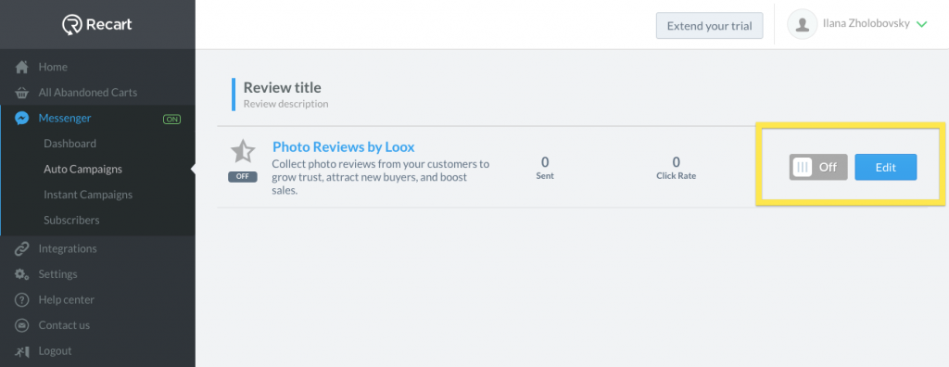The height and width of the screenshot is (367, 949).
Task: Click the Logout running figure icon
Action: coord(22,350)
